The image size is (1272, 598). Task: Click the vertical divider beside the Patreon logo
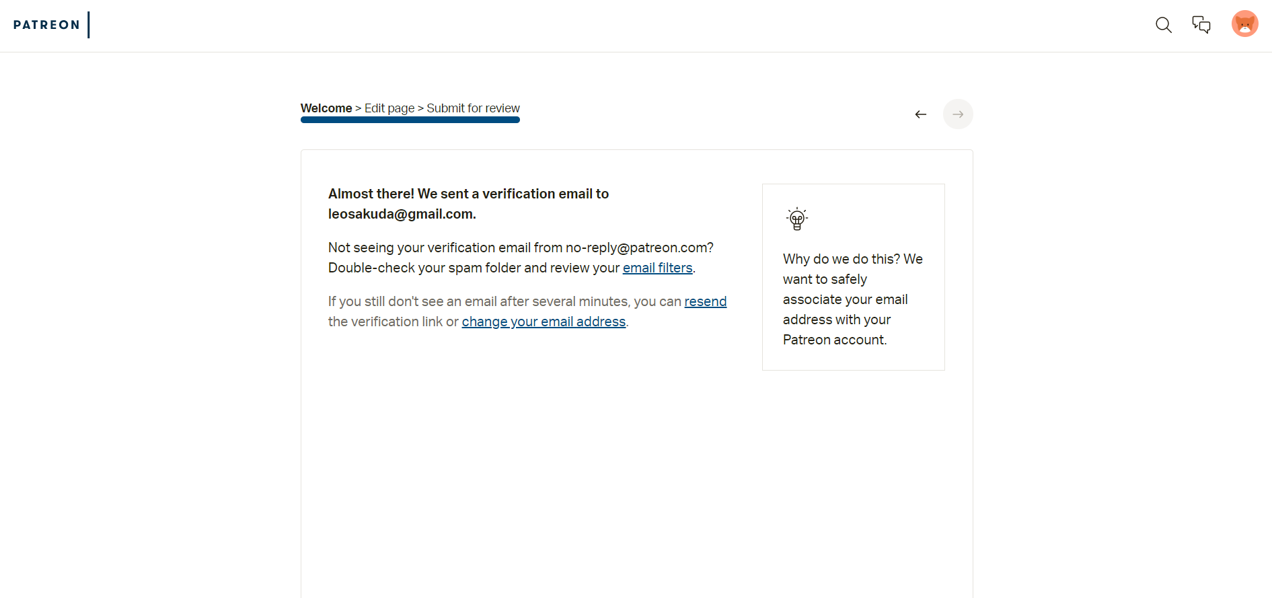(x=89, y=25)
